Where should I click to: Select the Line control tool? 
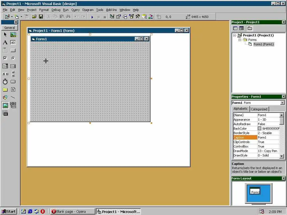pos(13,97)
